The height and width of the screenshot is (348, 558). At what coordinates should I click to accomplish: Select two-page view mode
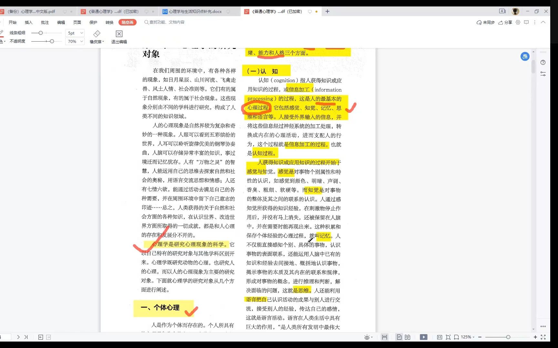[408, 337]
